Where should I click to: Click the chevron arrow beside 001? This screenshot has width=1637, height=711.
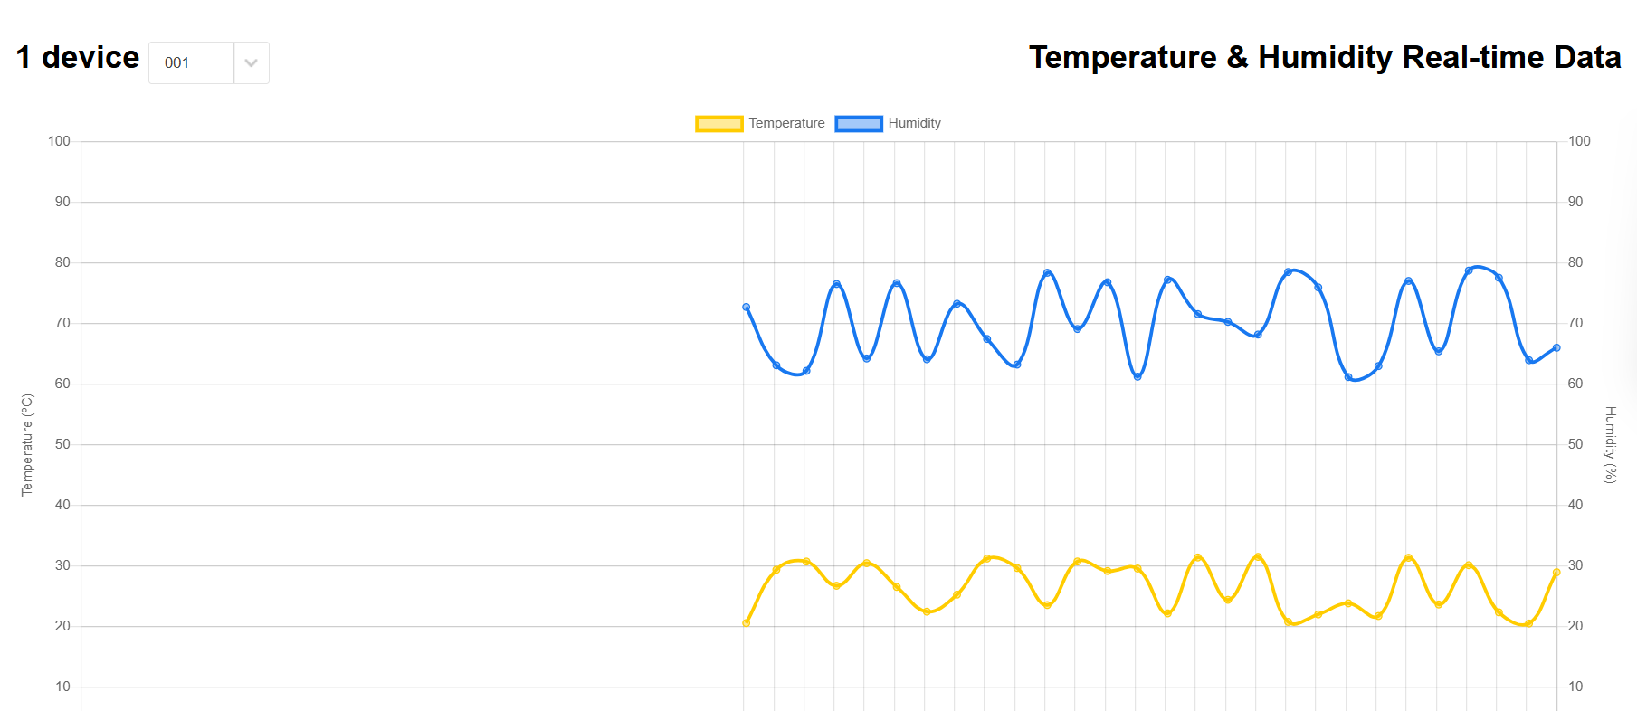point(252,63)
